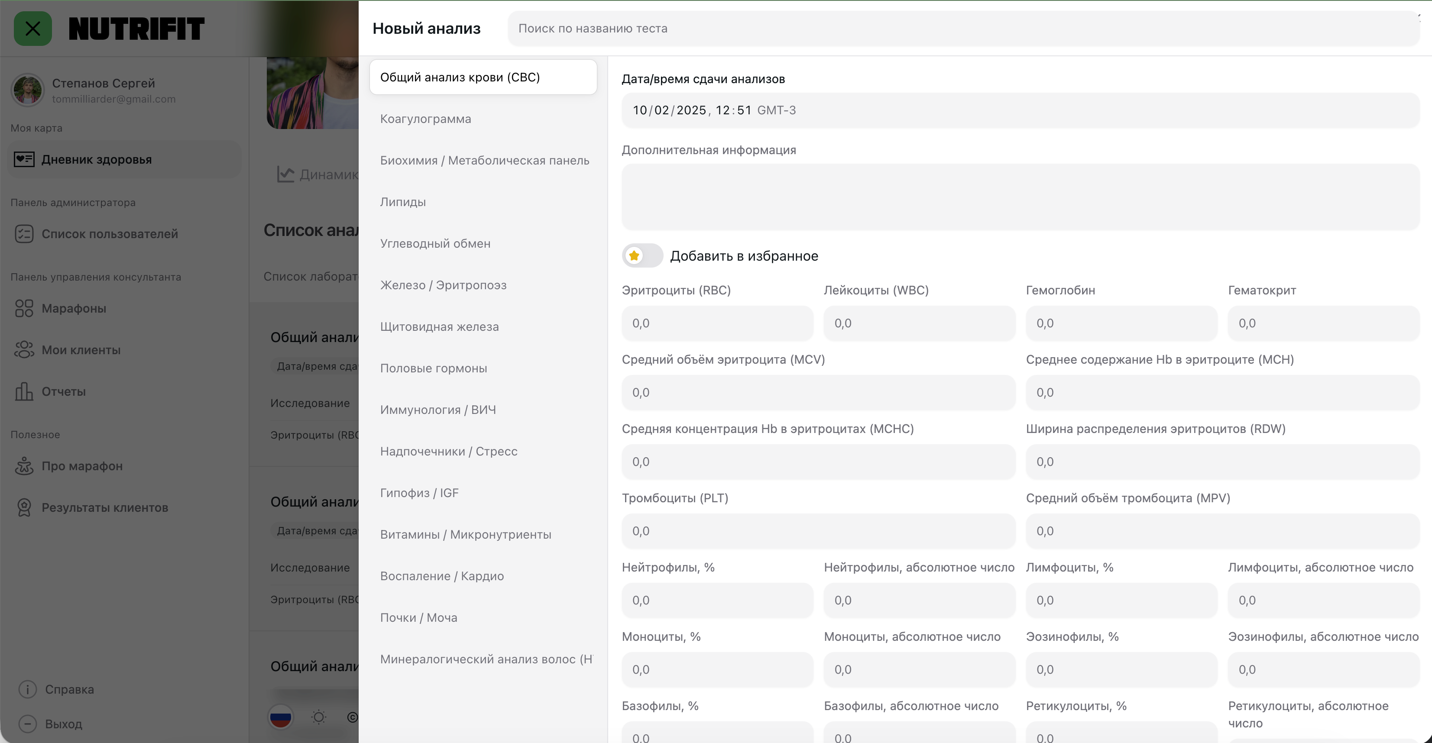Click the Гемоглобин value input
Viewport: 1432px width, 743px height.
coord(1121,323)
